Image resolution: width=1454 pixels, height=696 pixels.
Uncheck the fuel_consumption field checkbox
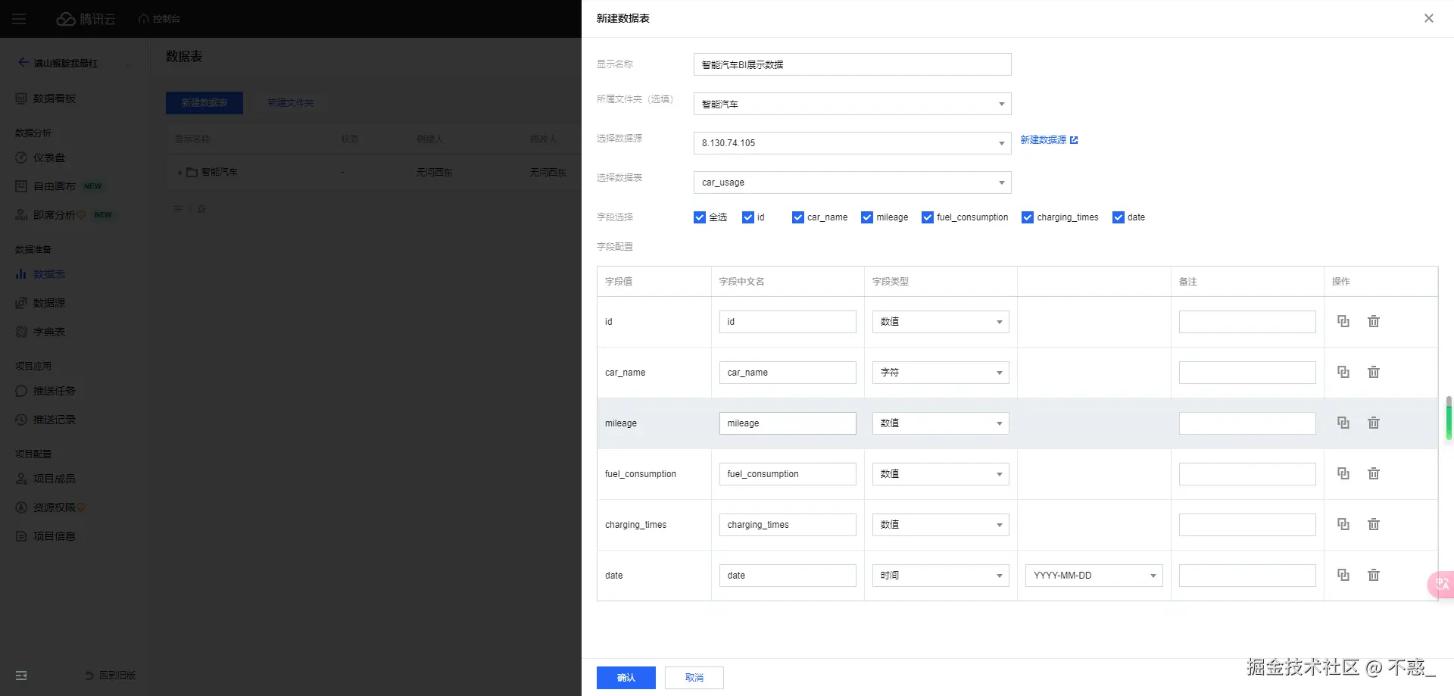coord(927,217)
